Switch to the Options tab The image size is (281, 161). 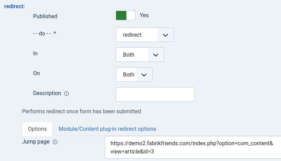click(37, 129)
